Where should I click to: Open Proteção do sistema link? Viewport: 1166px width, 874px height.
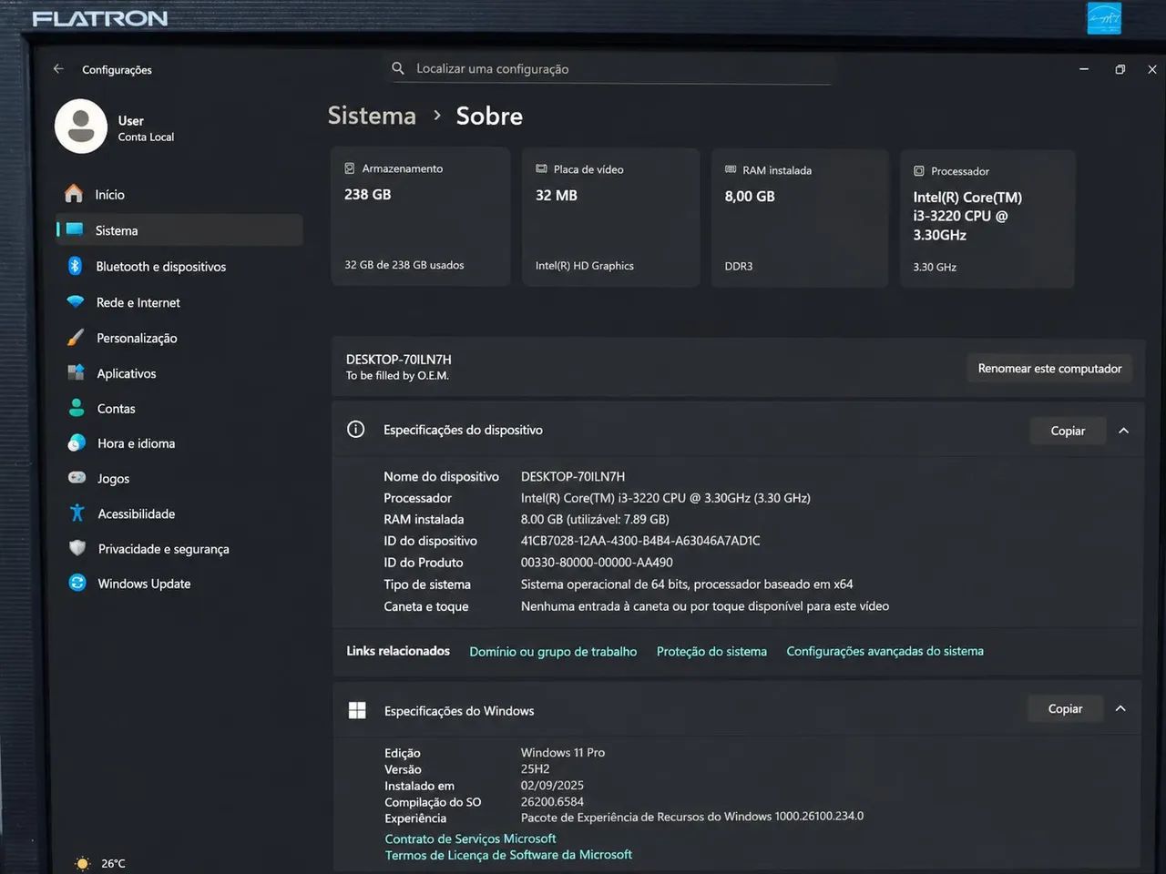(711, 651)
